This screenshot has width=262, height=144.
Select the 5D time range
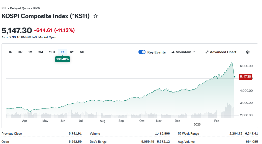(x=20, y=52)
